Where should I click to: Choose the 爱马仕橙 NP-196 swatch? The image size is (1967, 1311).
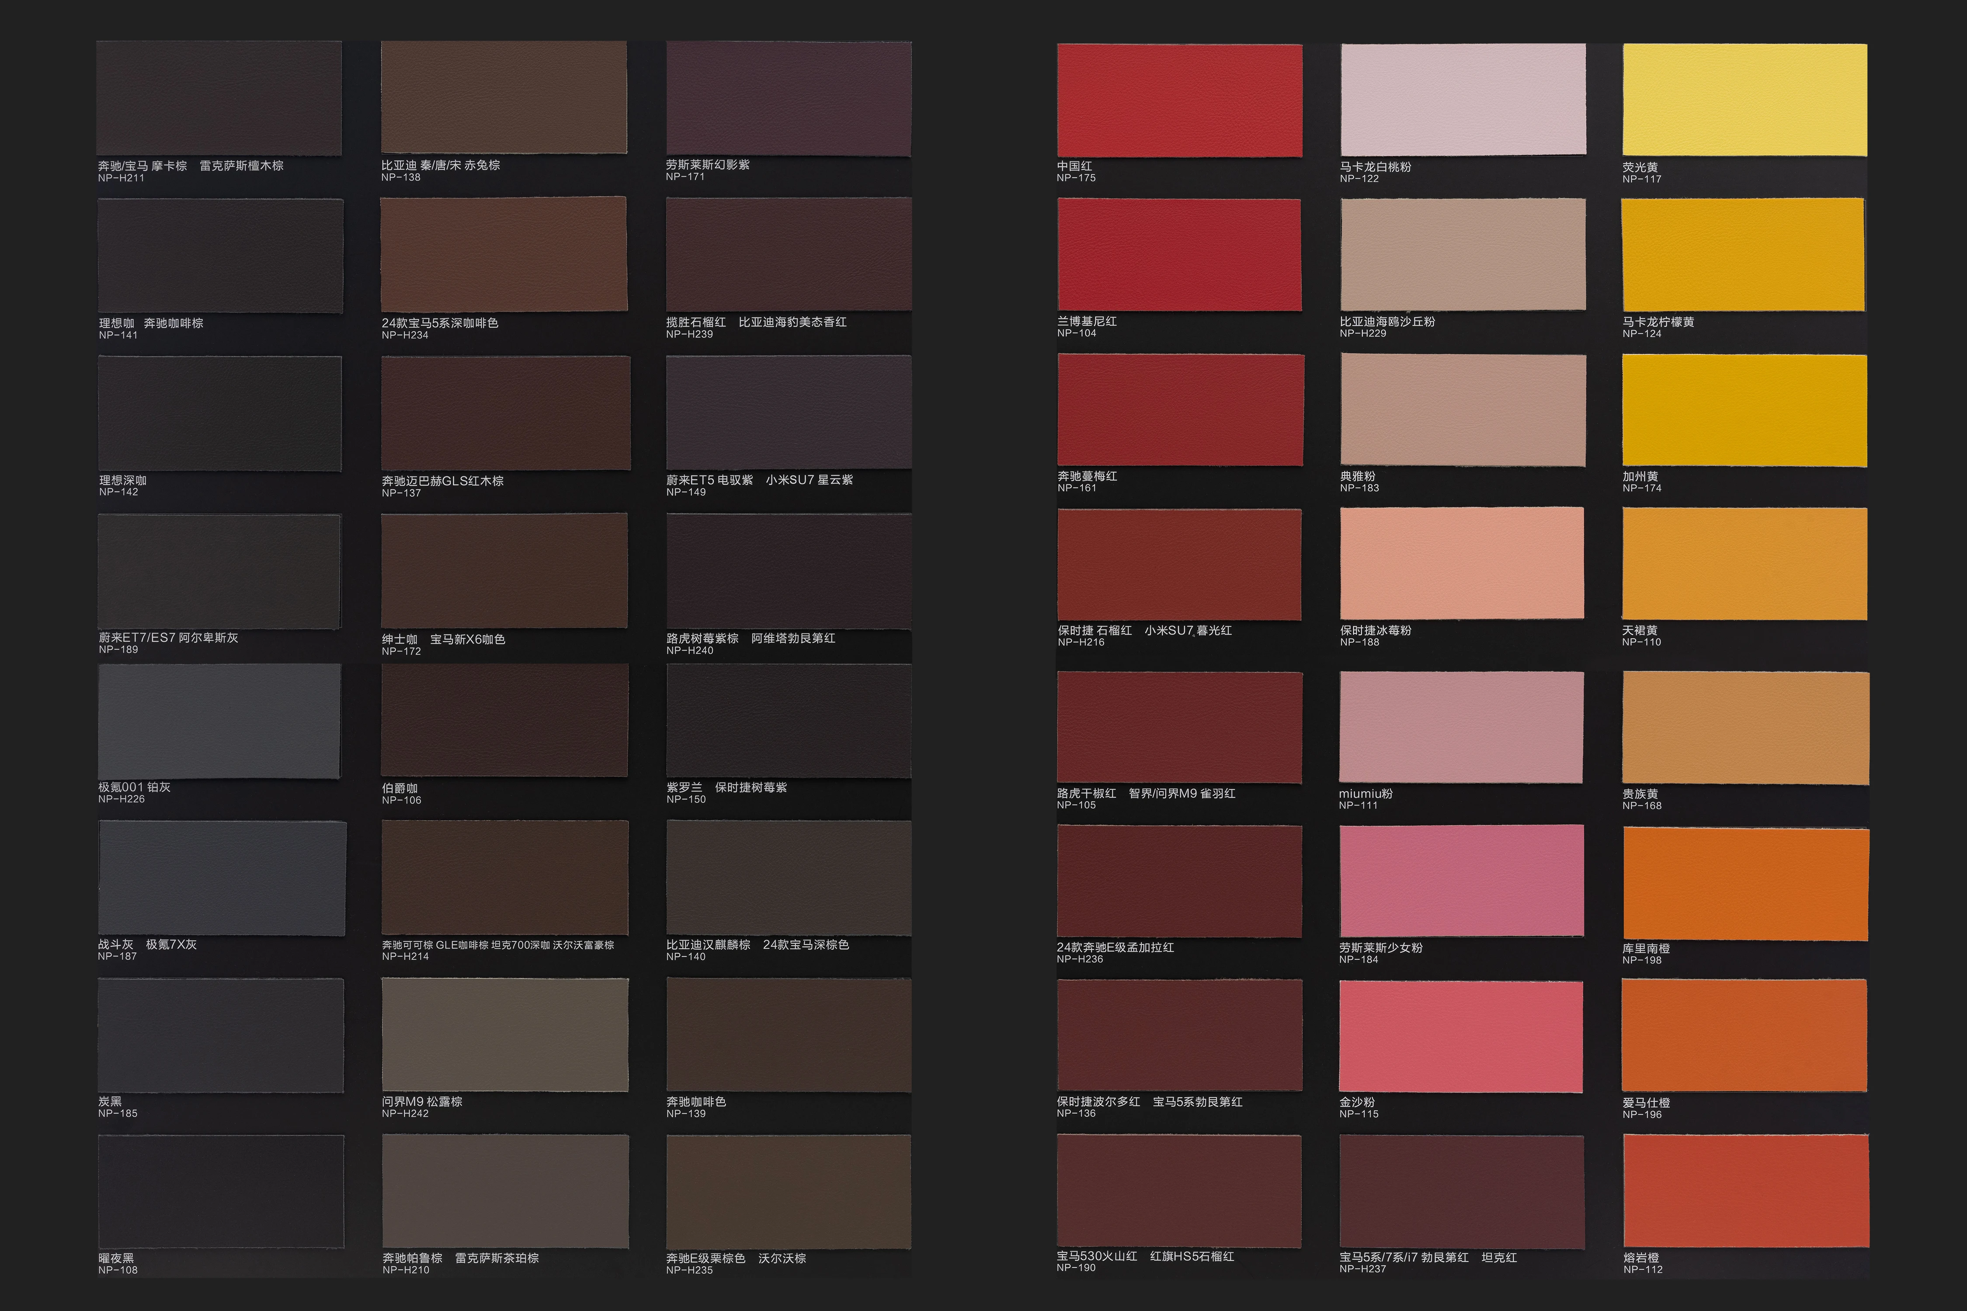pyautogui.click(x=1745, y=1036)
